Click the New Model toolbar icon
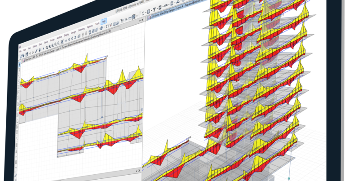Viewport: 345px width, 181px height. point(21,56)
